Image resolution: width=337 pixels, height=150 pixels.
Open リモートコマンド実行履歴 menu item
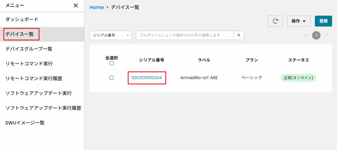[34, 78]
